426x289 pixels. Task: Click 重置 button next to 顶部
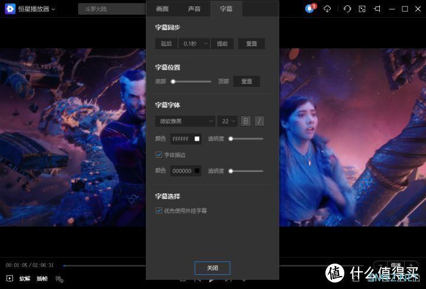tap(247, 81)
